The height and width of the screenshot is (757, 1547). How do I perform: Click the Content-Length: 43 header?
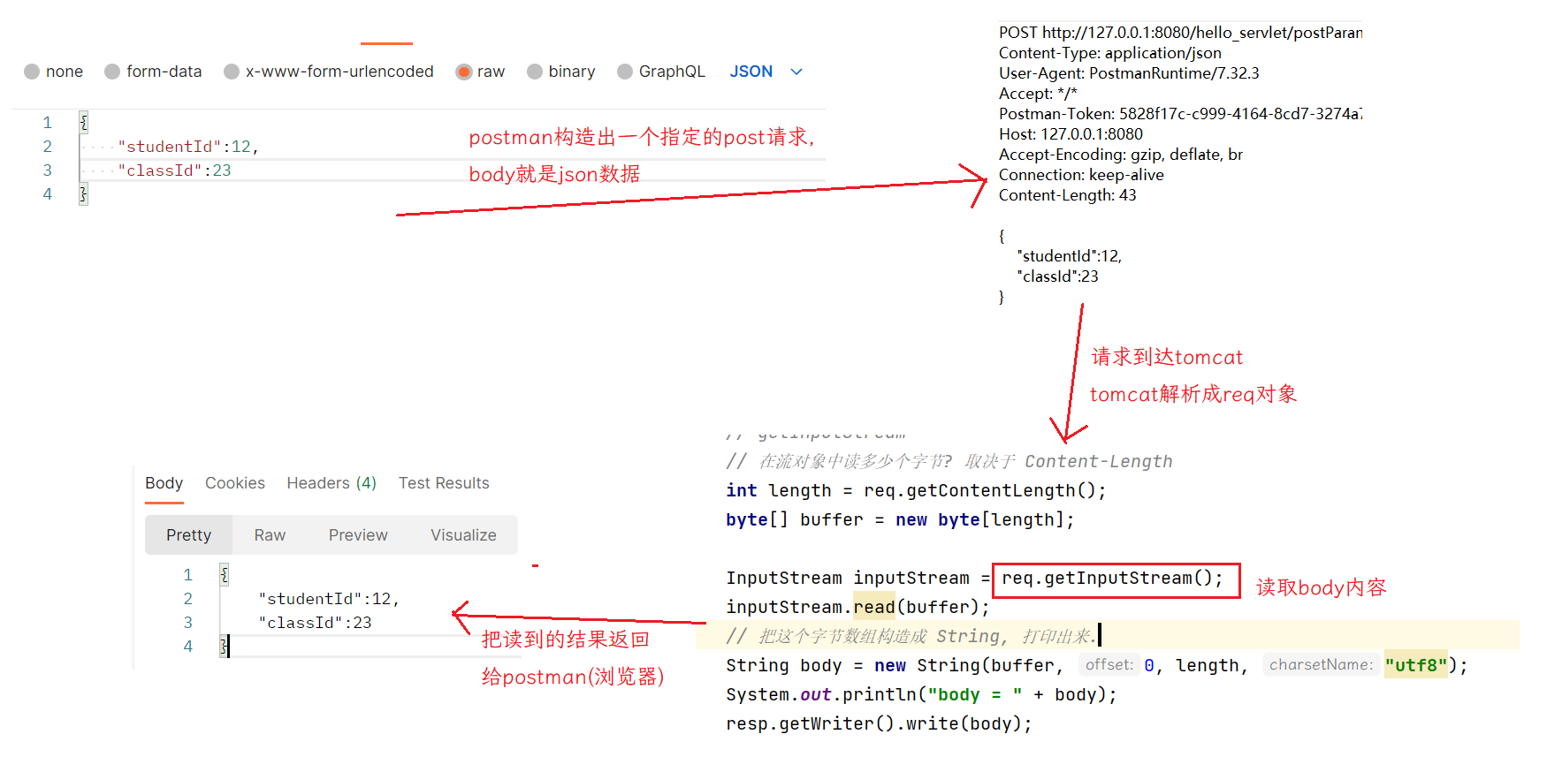(1068, 195)
